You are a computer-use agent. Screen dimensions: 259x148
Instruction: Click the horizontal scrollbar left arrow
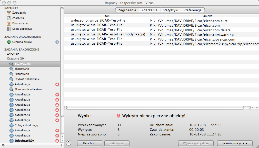[253, 107]
